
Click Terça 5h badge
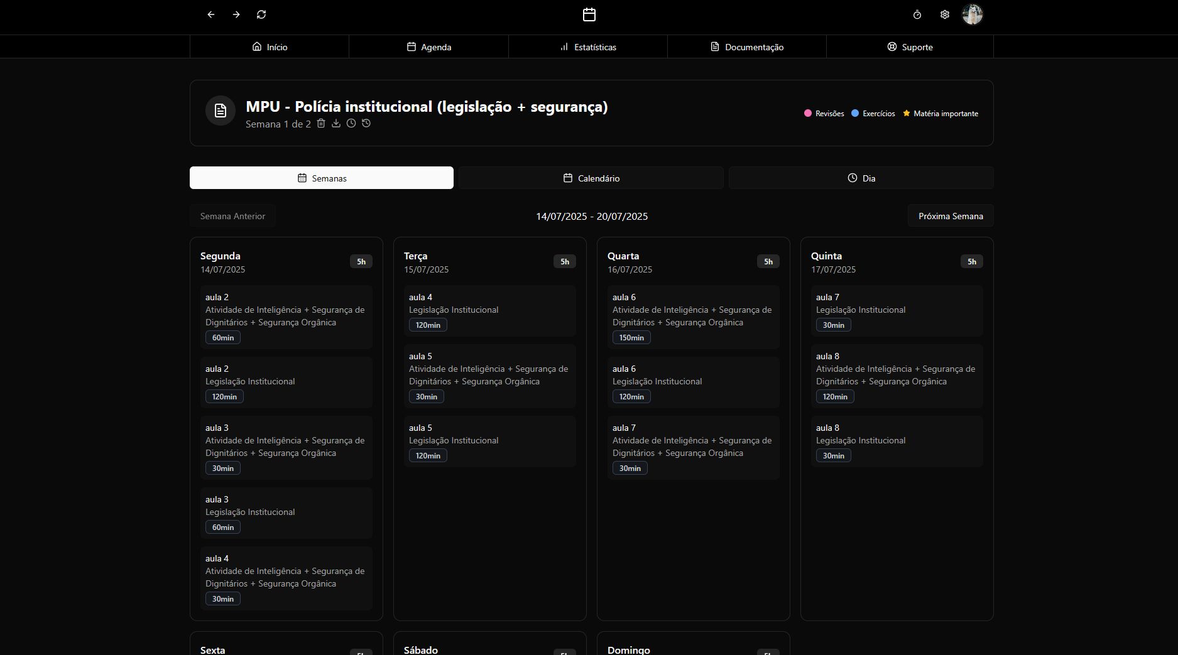click(x=565, y=262)
